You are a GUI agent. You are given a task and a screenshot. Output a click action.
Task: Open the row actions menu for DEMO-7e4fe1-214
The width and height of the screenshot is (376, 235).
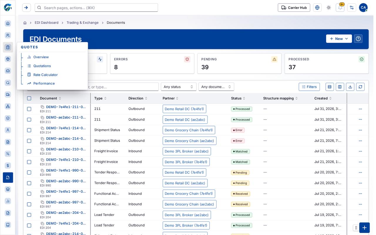coord(360,130)
